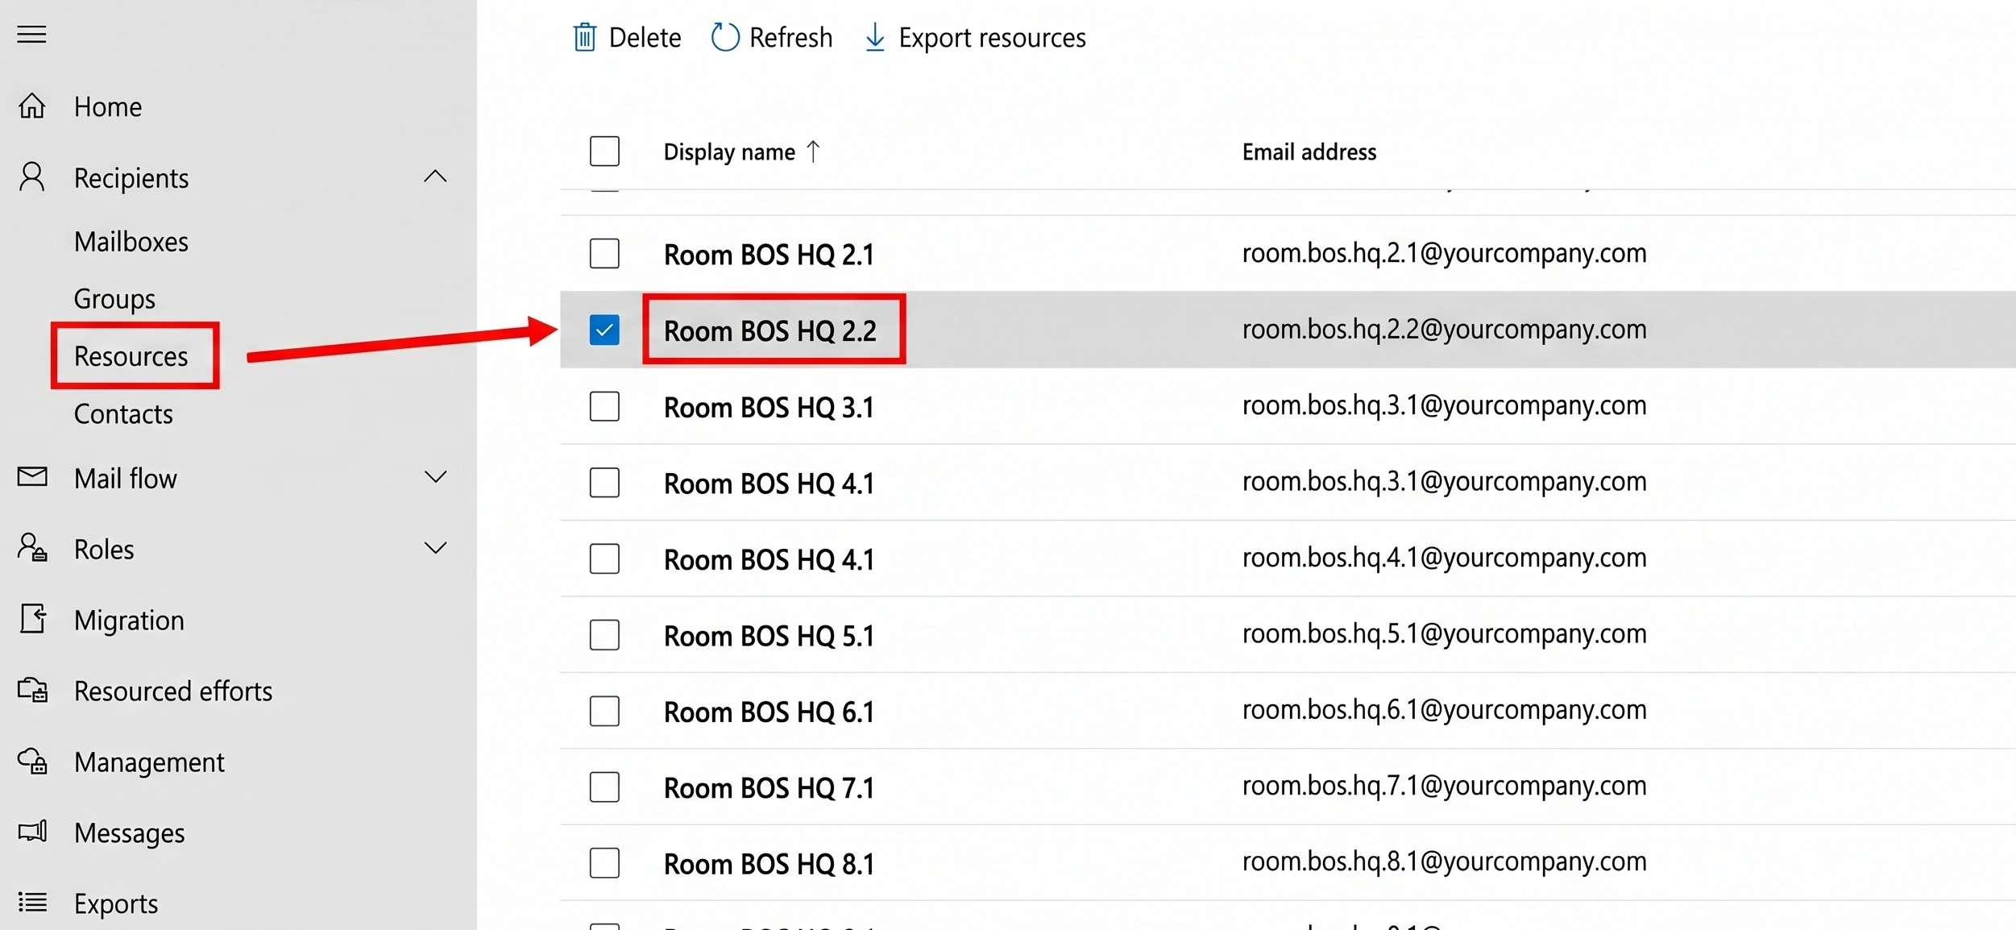This screenshot has width=2016, height=930.
Task: Click the Export resources download arrow icon
Action: coord(874,37)
